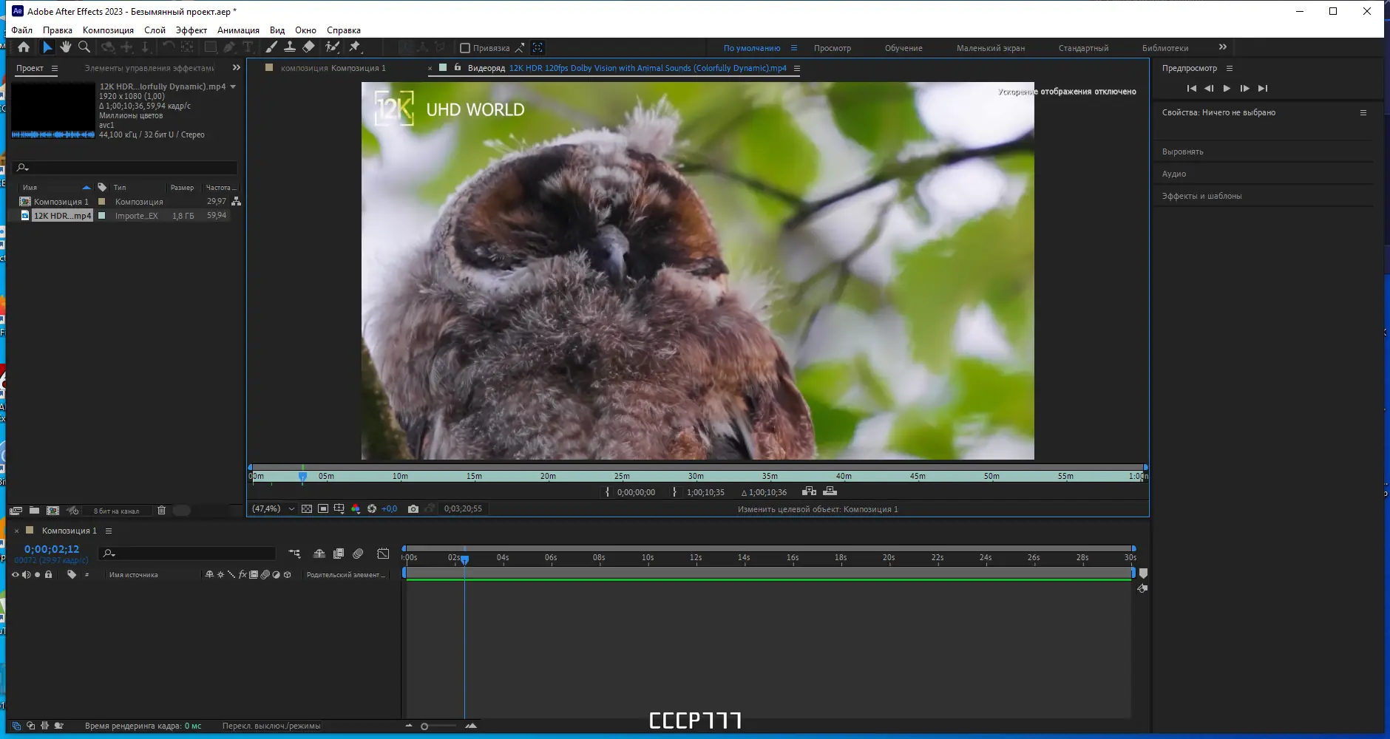Open the Композиция menu
The height and width of the screenshot is (739, 1390).
coord(108,30)
